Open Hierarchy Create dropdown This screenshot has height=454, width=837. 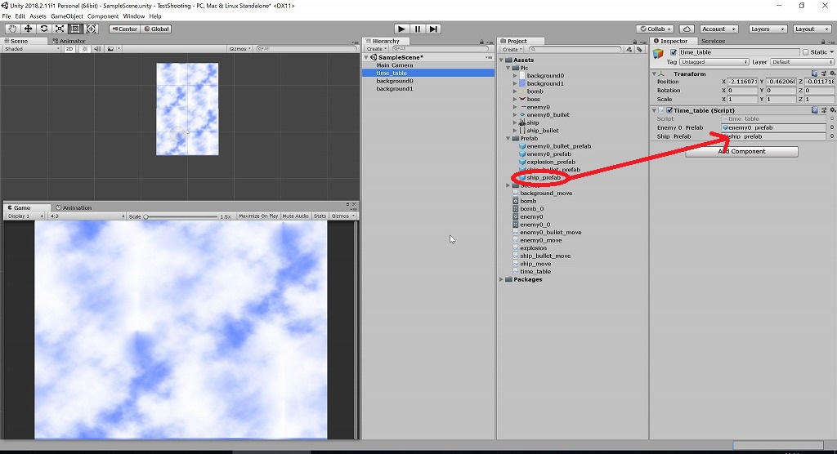[x=376, y=48]
